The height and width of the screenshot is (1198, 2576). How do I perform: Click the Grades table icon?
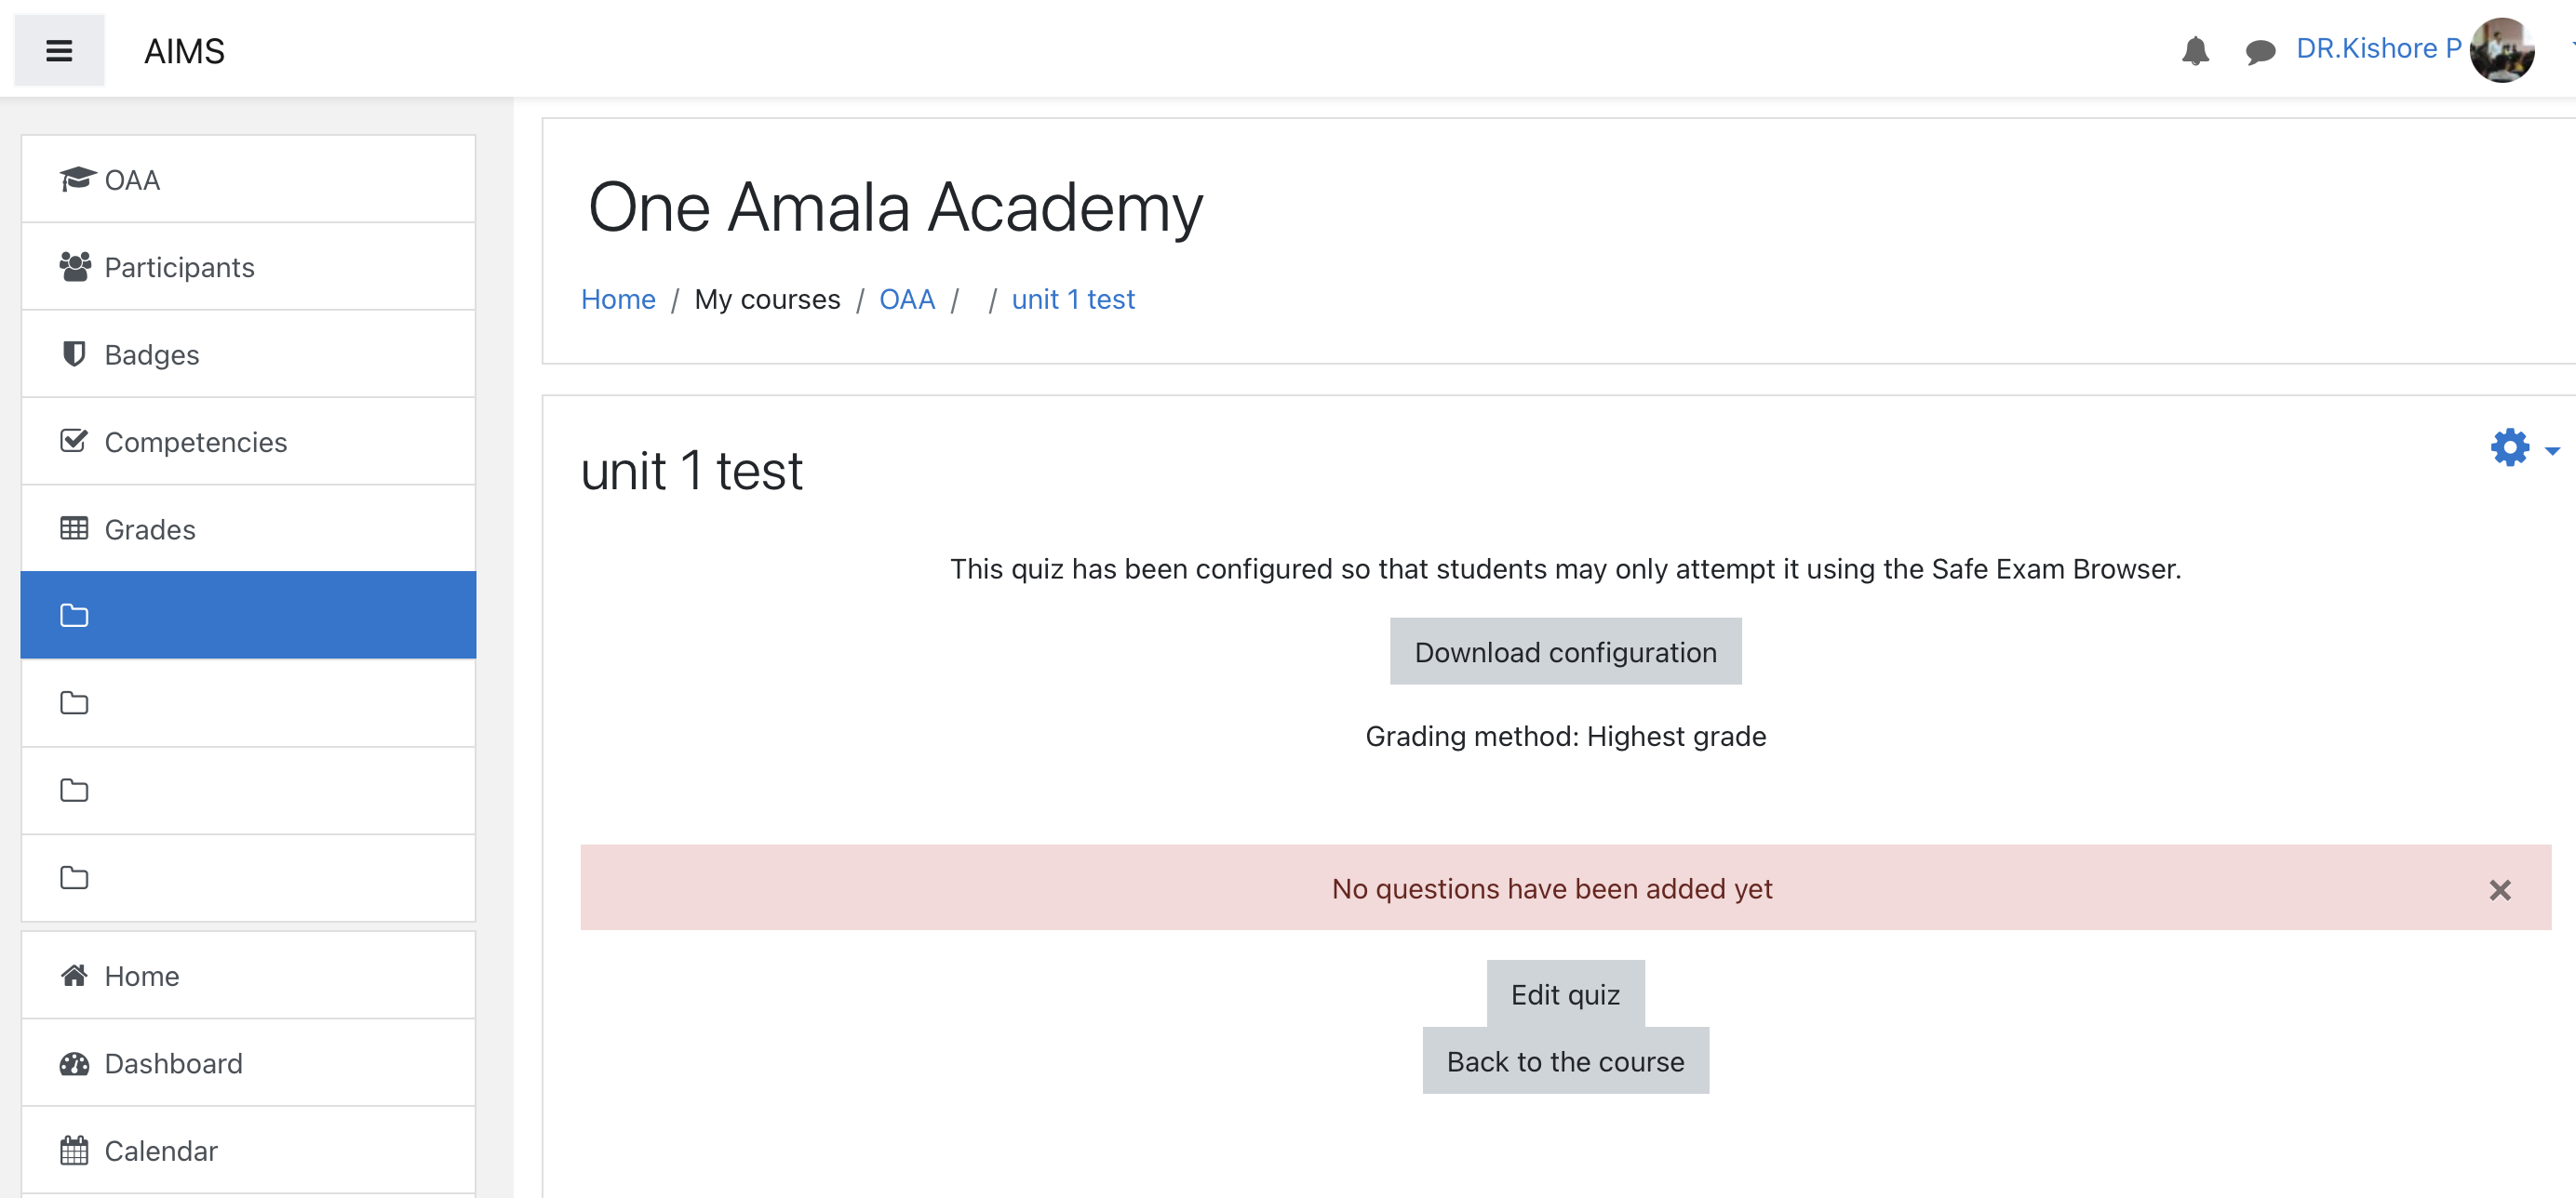74,528
